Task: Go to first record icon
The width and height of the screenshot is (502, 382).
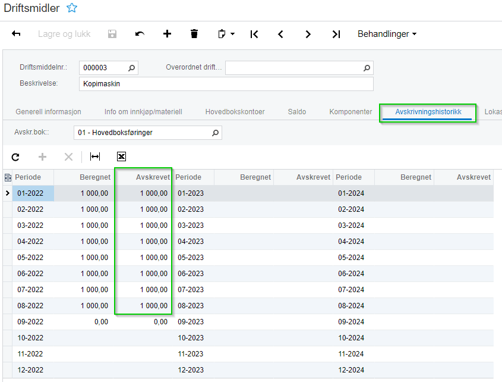Action: pyautogui.click(x=254, y=34)
